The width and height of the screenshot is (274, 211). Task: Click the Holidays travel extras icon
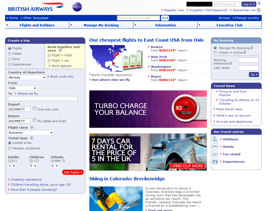pos(215,139)
